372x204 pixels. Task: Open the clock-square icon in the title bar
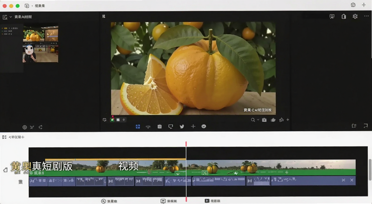[x=353, y=5]
